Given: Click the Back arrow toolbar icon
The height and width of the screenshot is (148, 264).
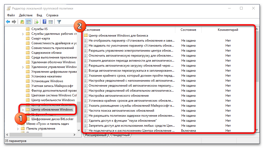Looking at the screenshot, I should click(8, 22).
